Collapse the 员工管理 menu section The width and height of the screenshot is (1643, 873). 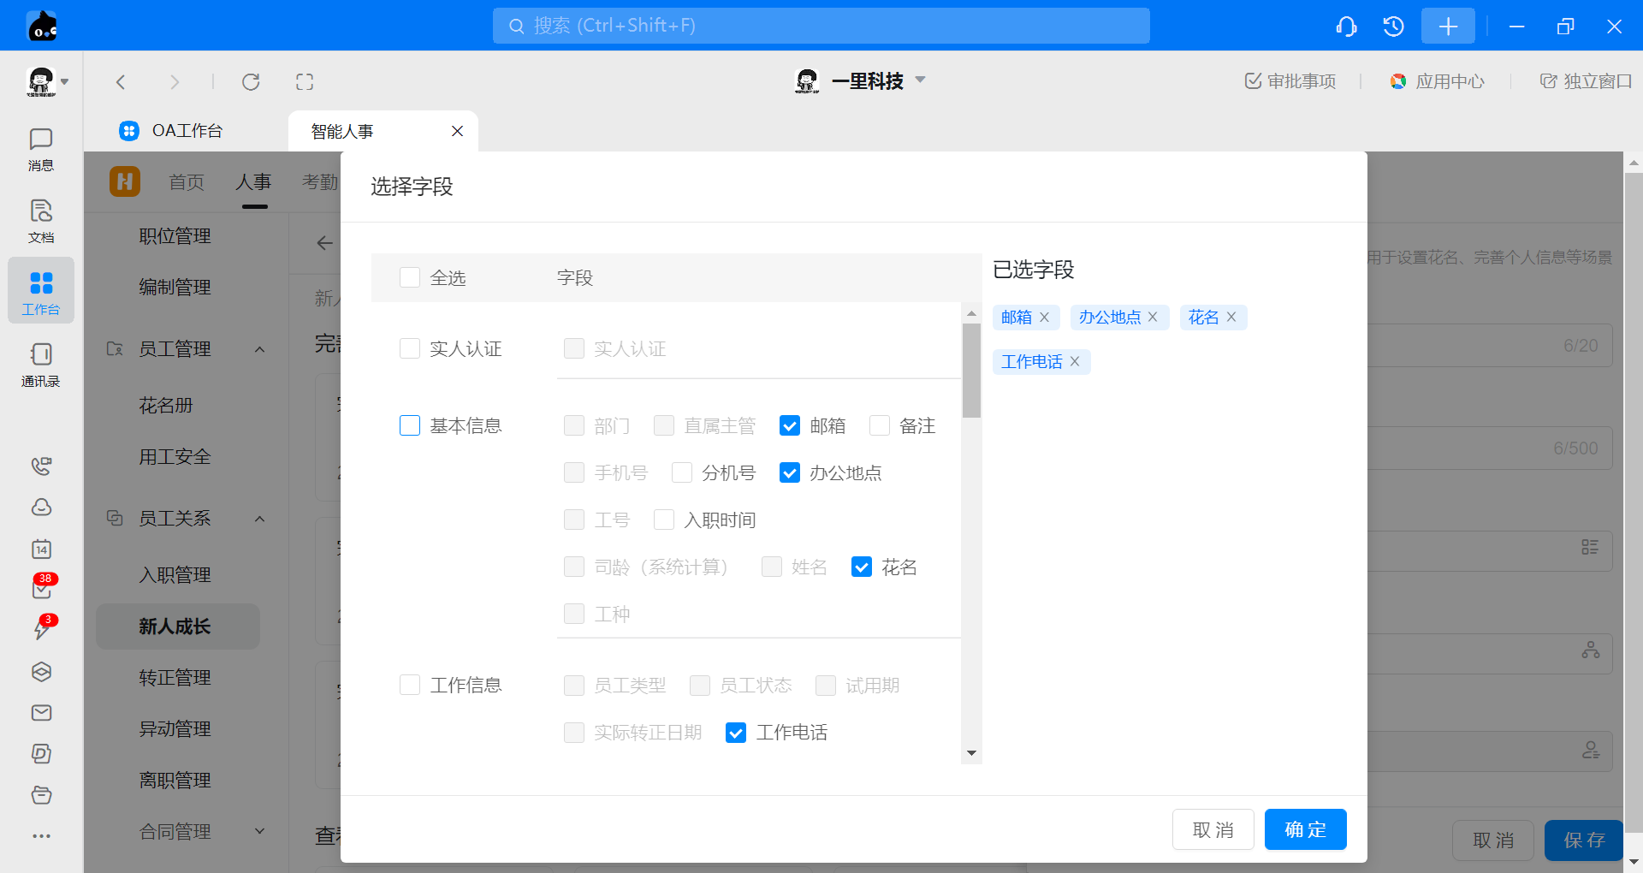259,349
